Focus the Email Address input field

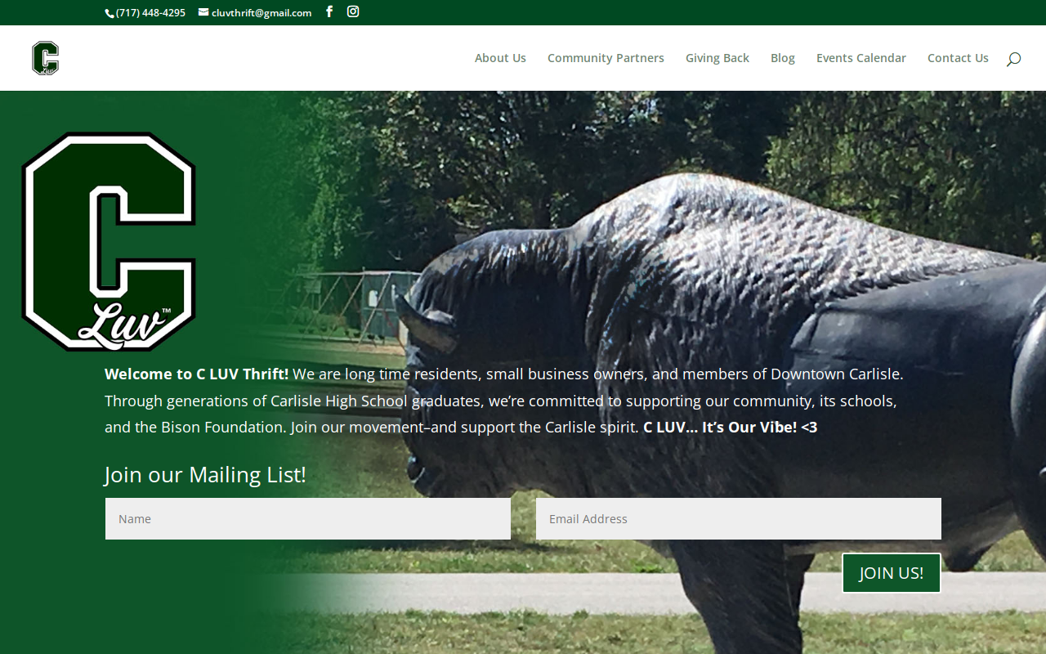tap(739, 519)
